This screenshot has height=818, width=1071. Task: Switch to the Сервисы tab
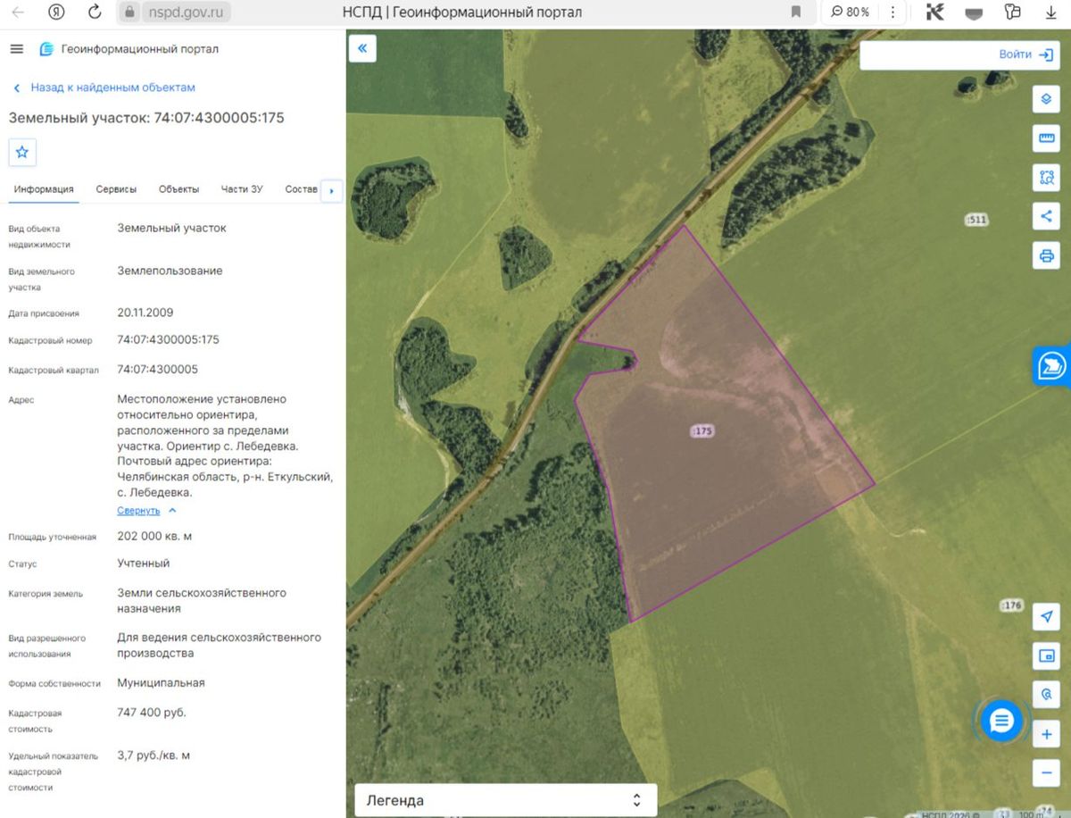(116, 189)
